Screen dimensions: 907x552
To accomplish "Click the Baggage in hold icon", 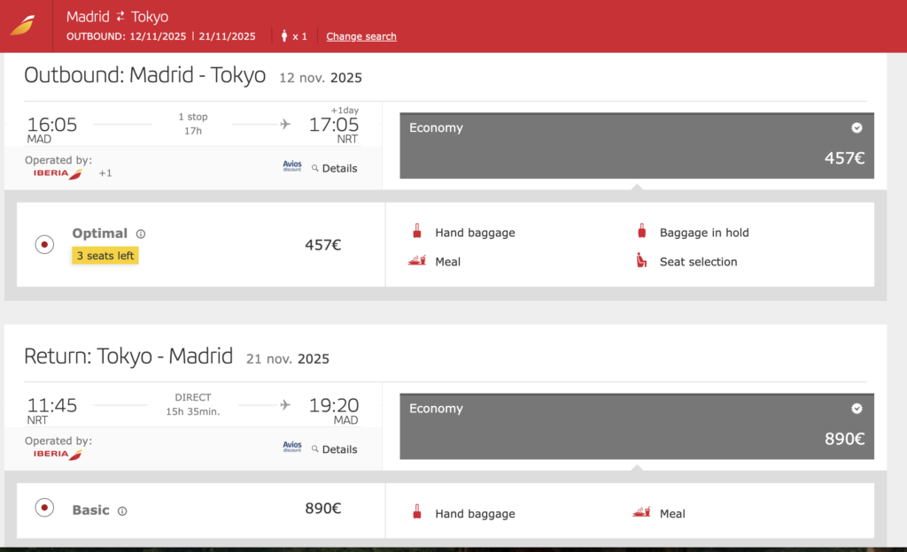I will click(x=641, y=232).
